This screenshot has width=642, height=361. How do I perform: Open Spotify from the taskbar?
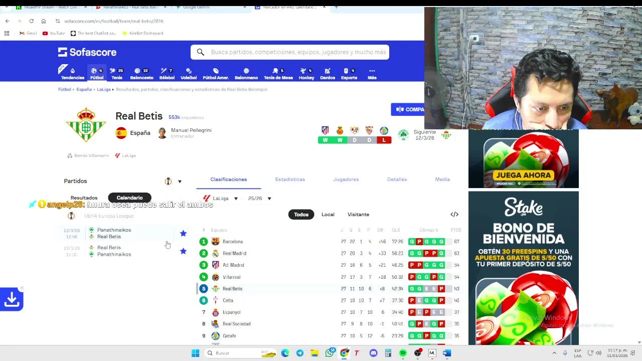(403, 353)
